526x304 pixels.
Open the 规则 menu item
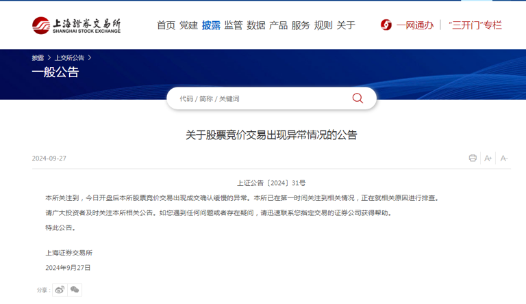click(323, 25)
